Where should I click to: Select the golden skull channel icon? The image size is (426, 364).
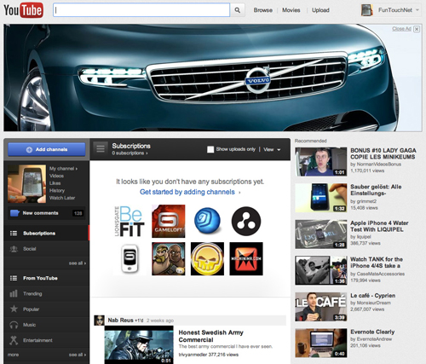click(x=207, y=259)
